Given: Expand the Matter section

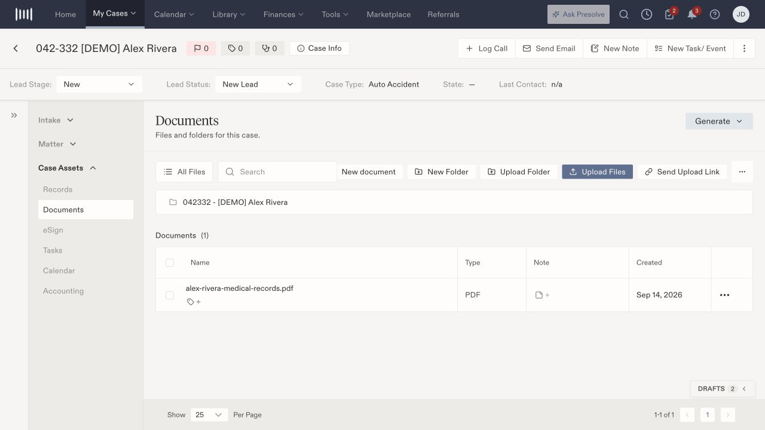Looking at the screenshot, I should pyautogui.click(x=57, y=144).
